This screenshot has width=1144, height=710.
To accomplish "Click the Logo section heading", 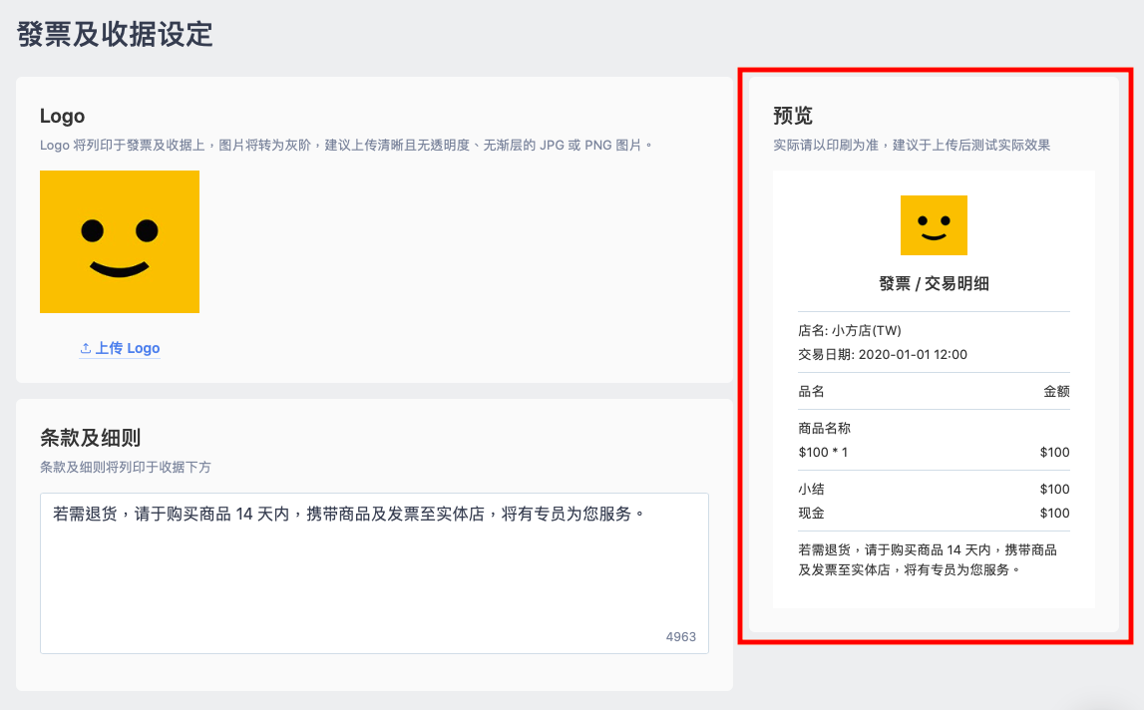I will point(62,116).
